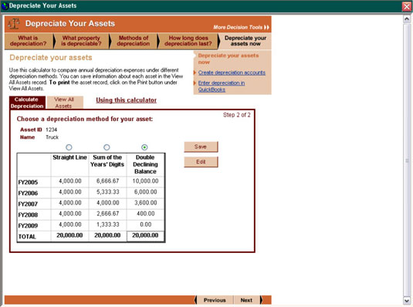Click the FY2009 row label
Screen dimensions: 413x307
[28, 226]
